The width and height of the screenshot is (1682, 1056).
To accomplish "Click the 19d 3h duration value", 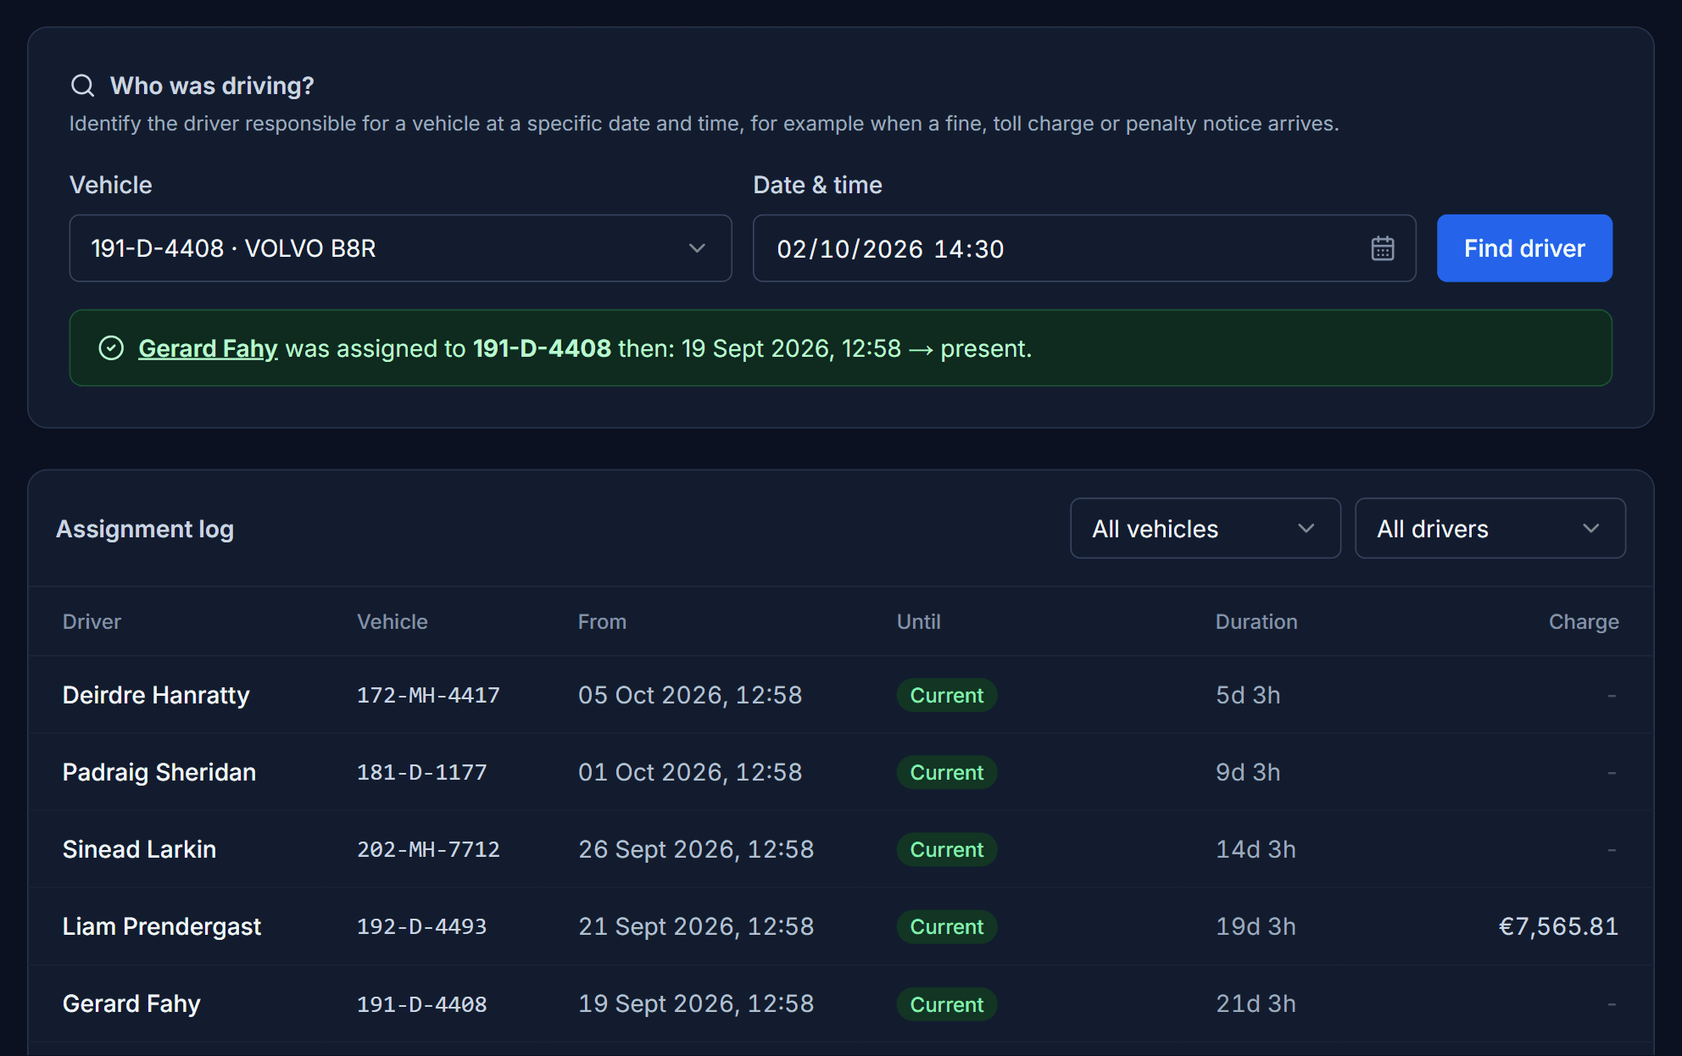I will [x=1256, y=926].
